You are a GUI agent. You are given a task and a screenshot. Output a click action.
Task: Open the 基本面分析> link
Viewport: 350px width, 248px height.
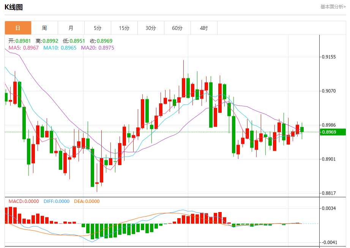point(333,7)
